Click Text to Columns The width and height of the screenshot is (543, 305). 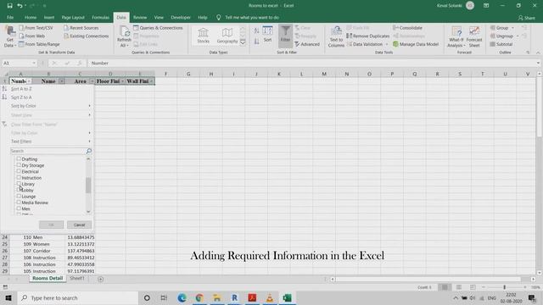click(336, 36)
